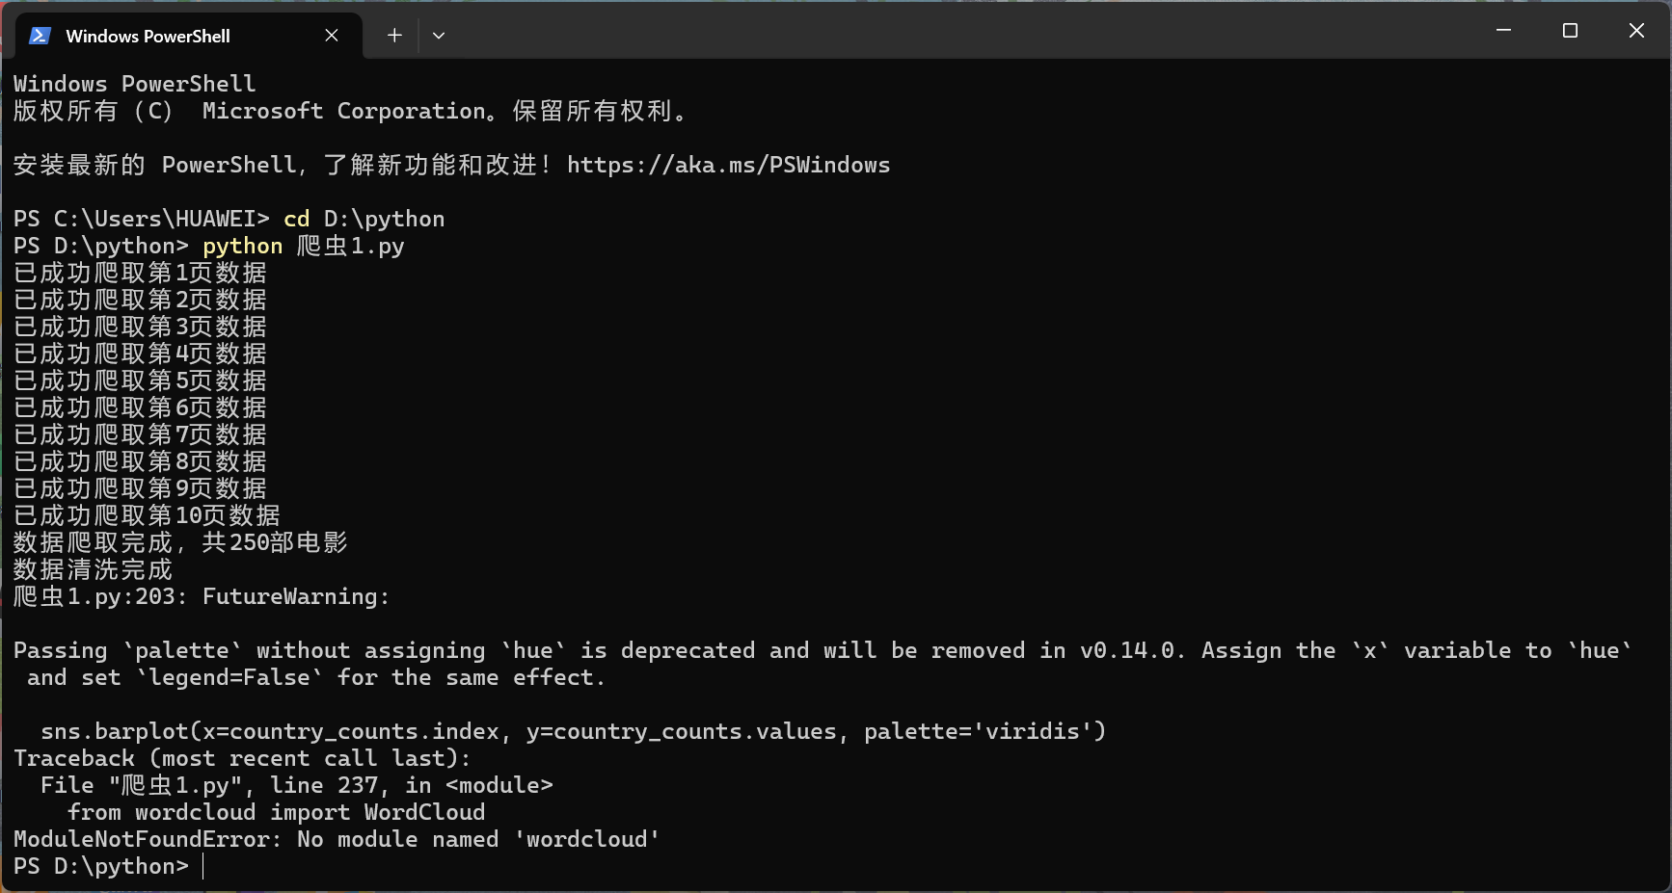
Task: Open the https://aka.ms/PSWindows link
Action: pyautogui.click(x=728, y=166)
